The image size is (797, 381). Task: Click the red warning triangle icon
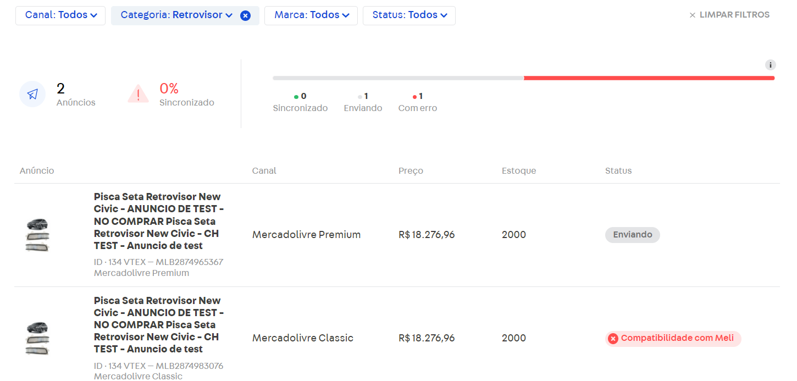[x=138, y=95]
